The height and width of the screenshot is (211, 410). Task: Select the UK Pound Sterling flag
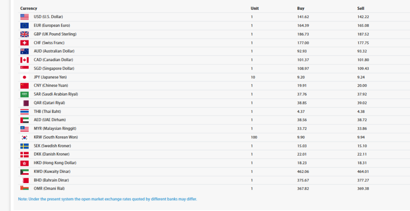pyautogui.click(x=24, y=34)
